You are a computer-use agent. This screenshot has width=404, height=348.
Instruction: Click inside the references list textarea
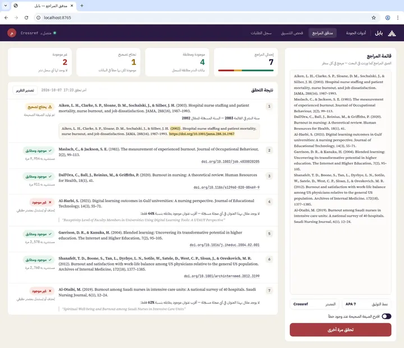[341, 182]
